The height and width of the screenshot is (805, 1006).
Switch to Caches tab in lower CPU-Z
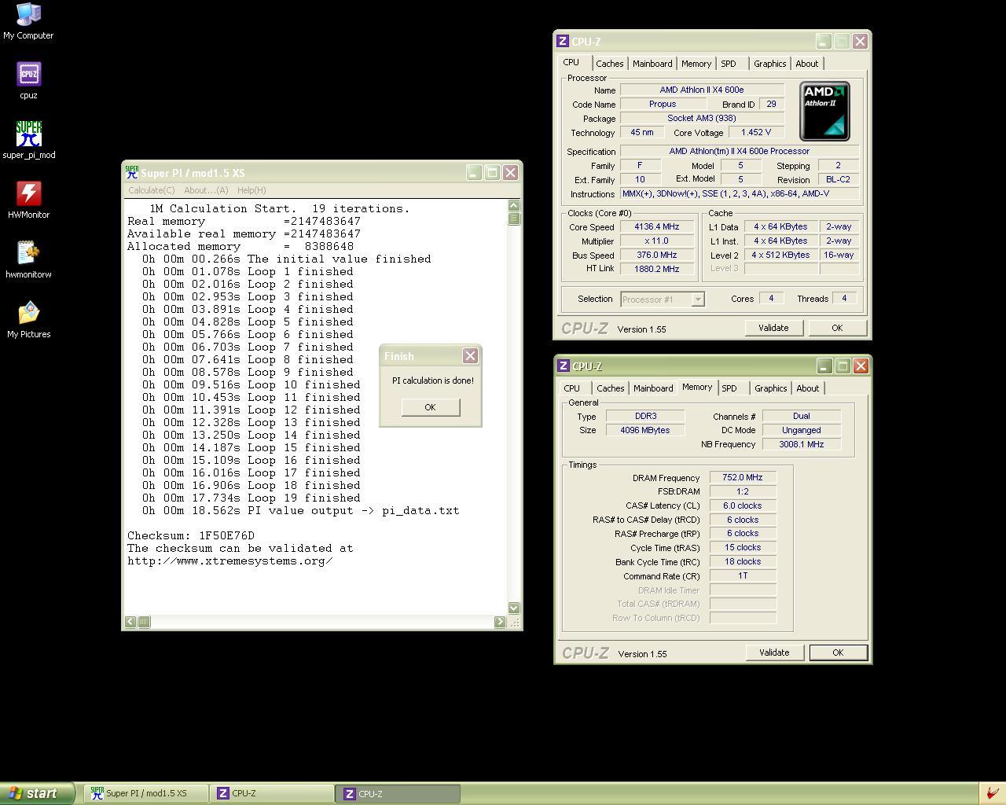coord(611,388)
